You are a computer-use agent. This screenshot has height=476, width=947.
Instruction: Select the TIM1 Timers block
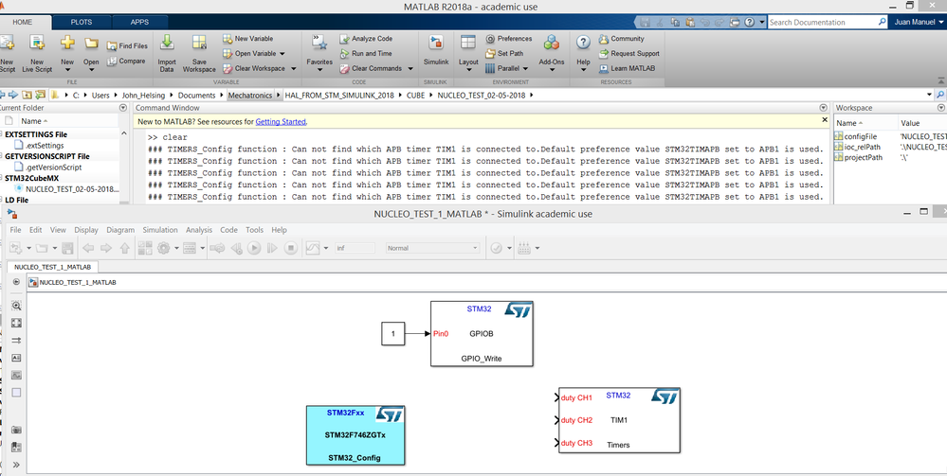point(619,420)
